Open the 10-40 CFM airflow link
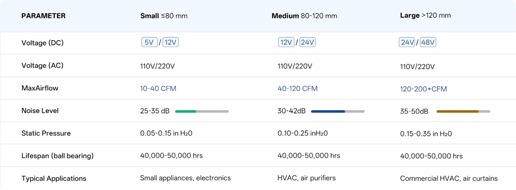 pos(158,88)
